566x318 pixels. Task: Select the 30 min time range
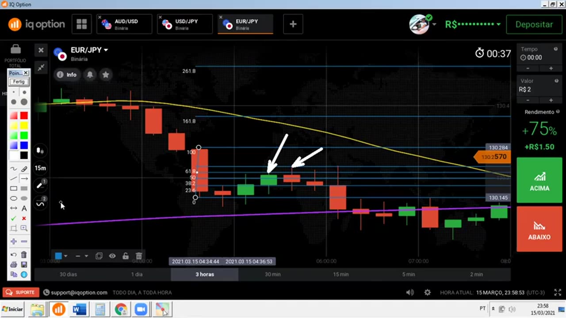273,274
